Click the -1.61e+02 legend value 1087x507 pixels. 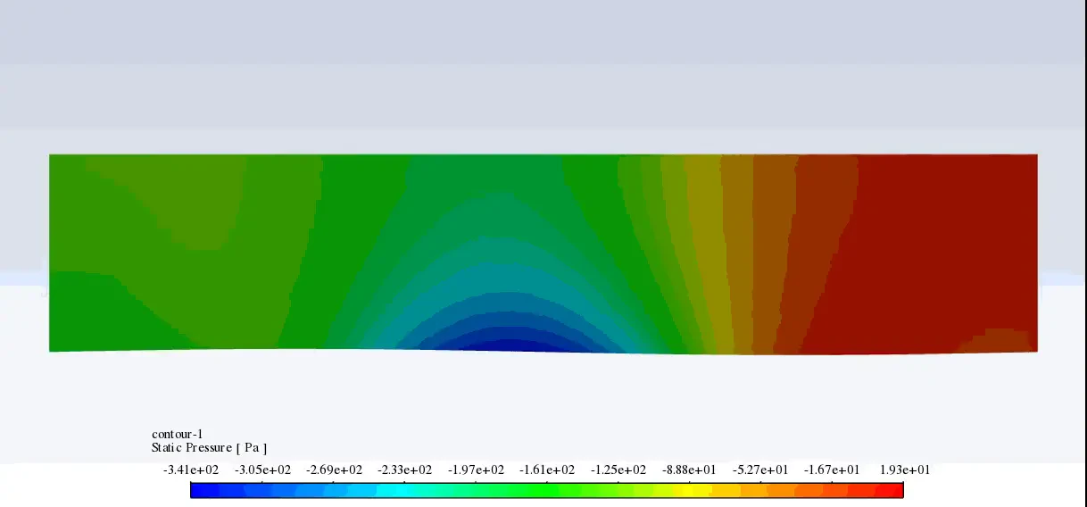point(547,470)
